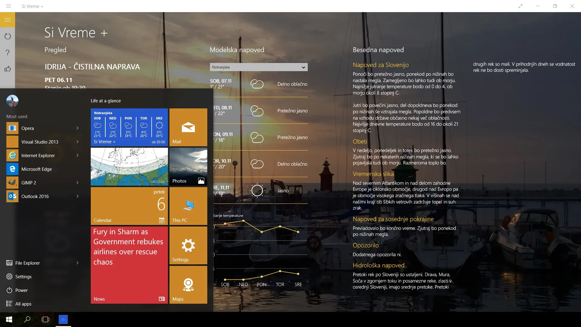
Task: Switch to Si Vreme app on taskbar
Action: click(x=63, y=319)
